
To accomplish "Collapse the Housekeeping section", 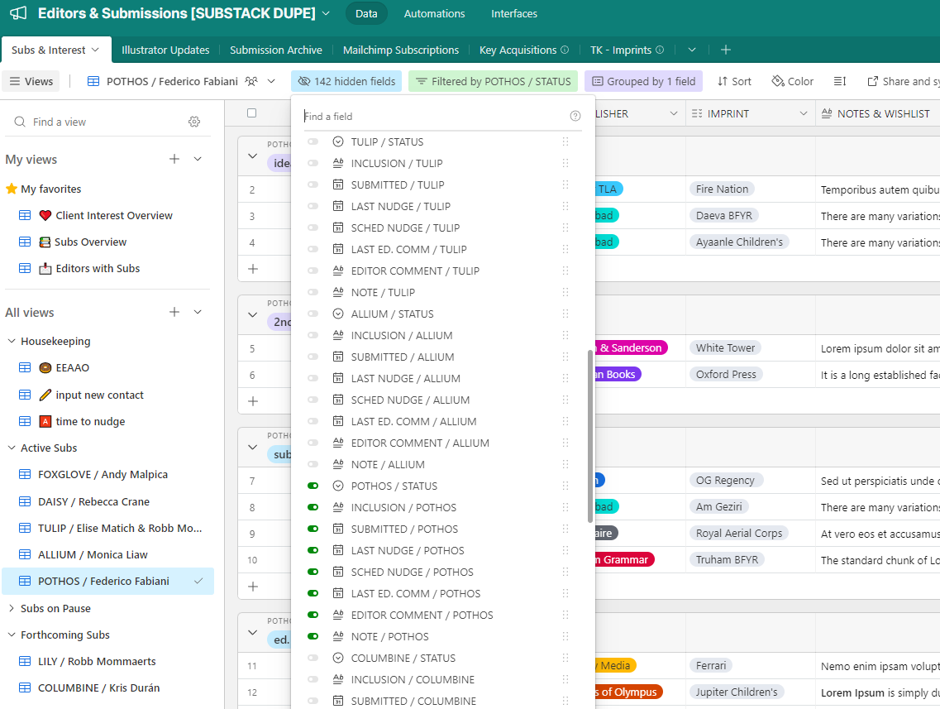I will click(x=12, y=341).
